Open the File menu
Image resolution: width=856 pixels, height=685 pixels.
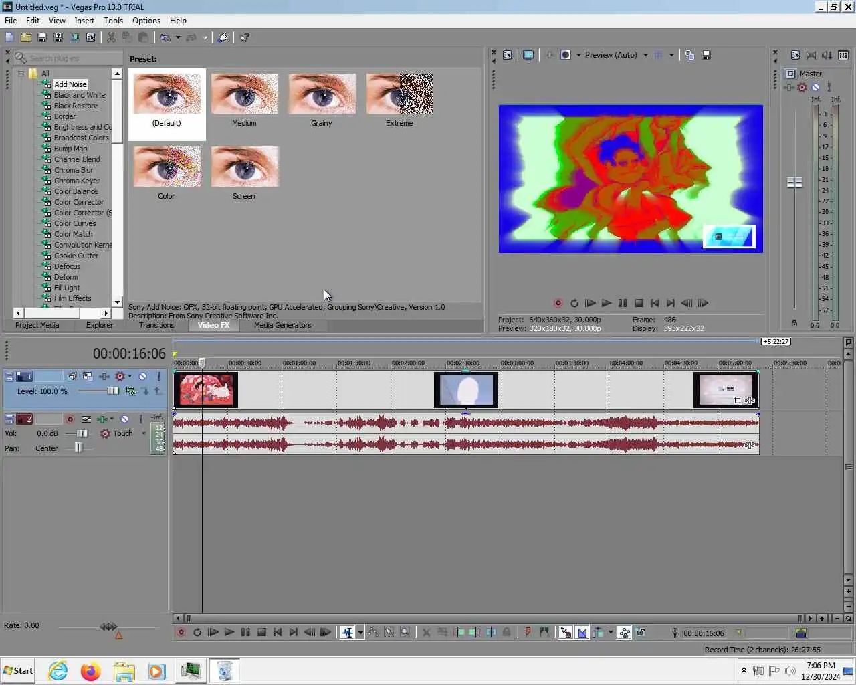tap(11, 21)
